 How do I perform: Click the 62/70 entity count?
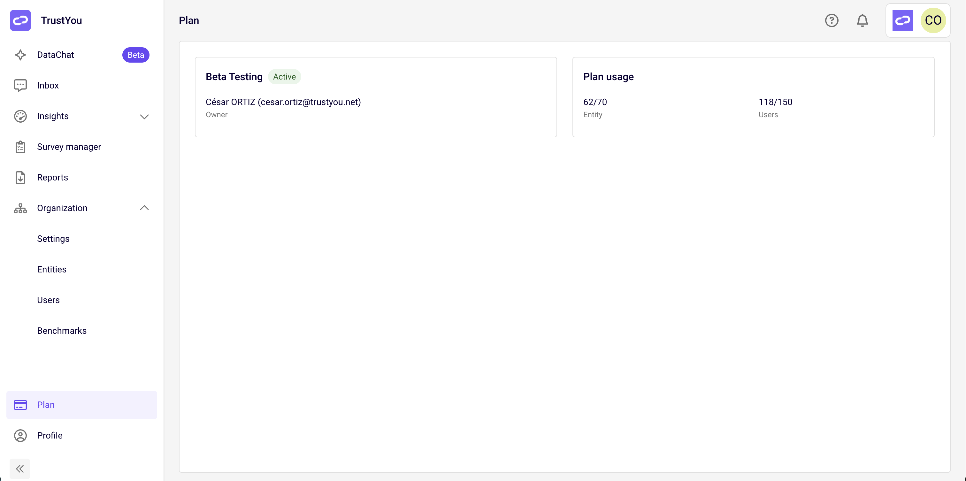point(595,102)
